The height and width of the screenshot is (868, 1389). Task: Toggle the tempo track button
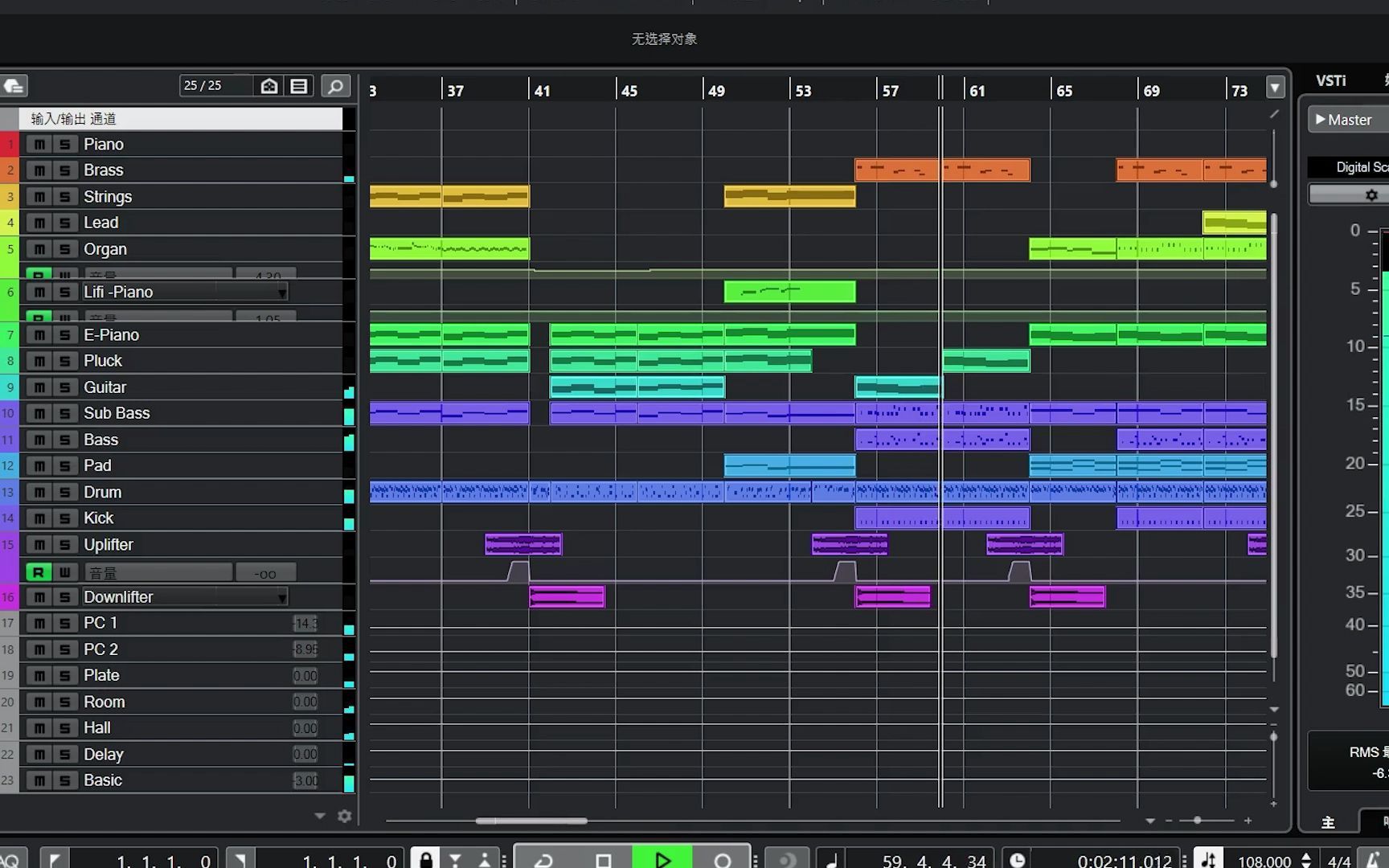[1208, 858]
